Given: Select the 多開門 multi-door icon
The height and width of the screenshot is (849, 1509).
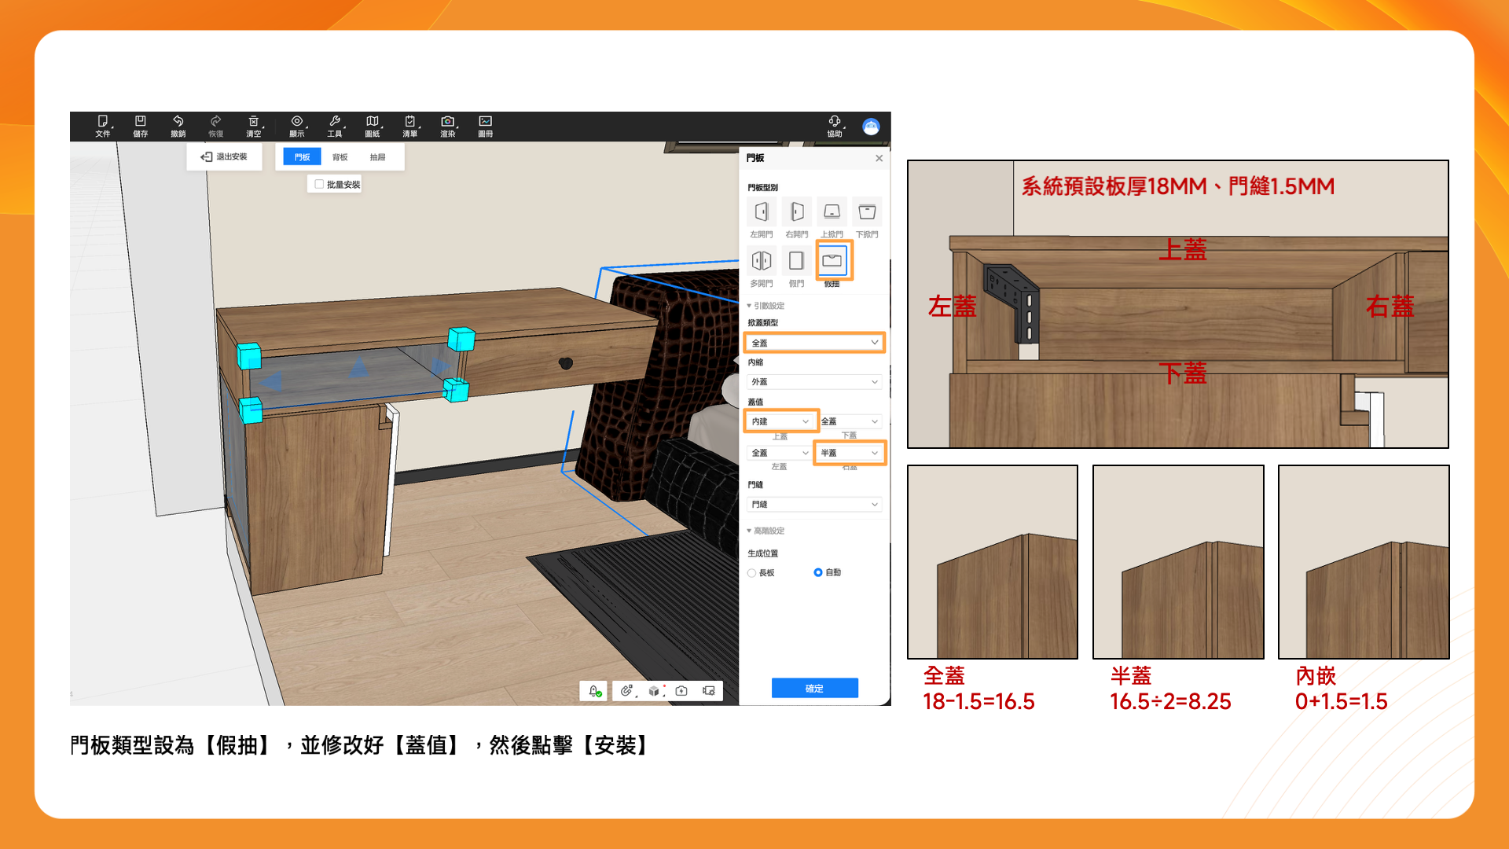Looking at the screenshot, I should [761, 261].
